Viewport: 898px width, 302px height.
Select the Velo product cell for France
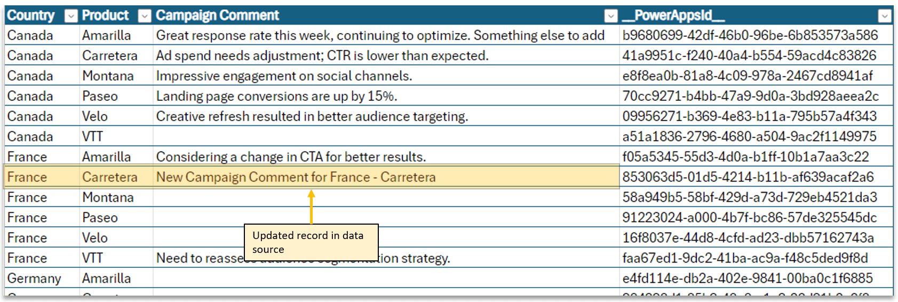[95, 238]
